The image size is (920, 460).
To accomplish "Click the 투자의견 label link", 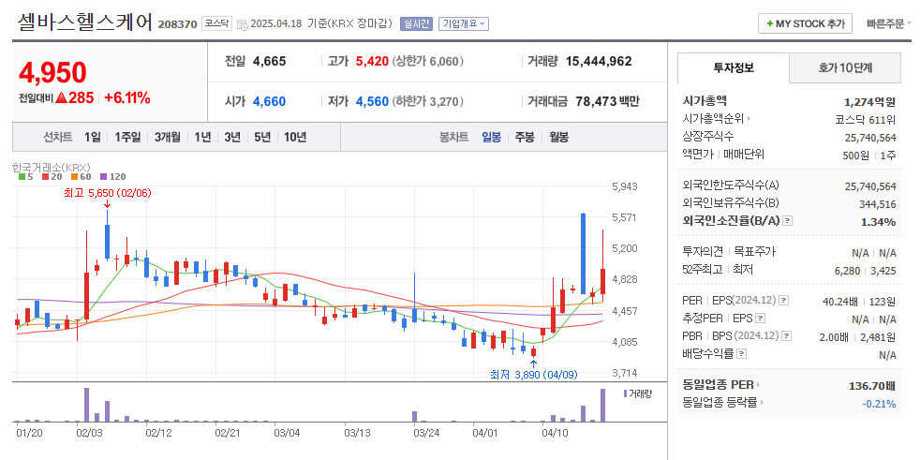I will [x=705, y=252].
